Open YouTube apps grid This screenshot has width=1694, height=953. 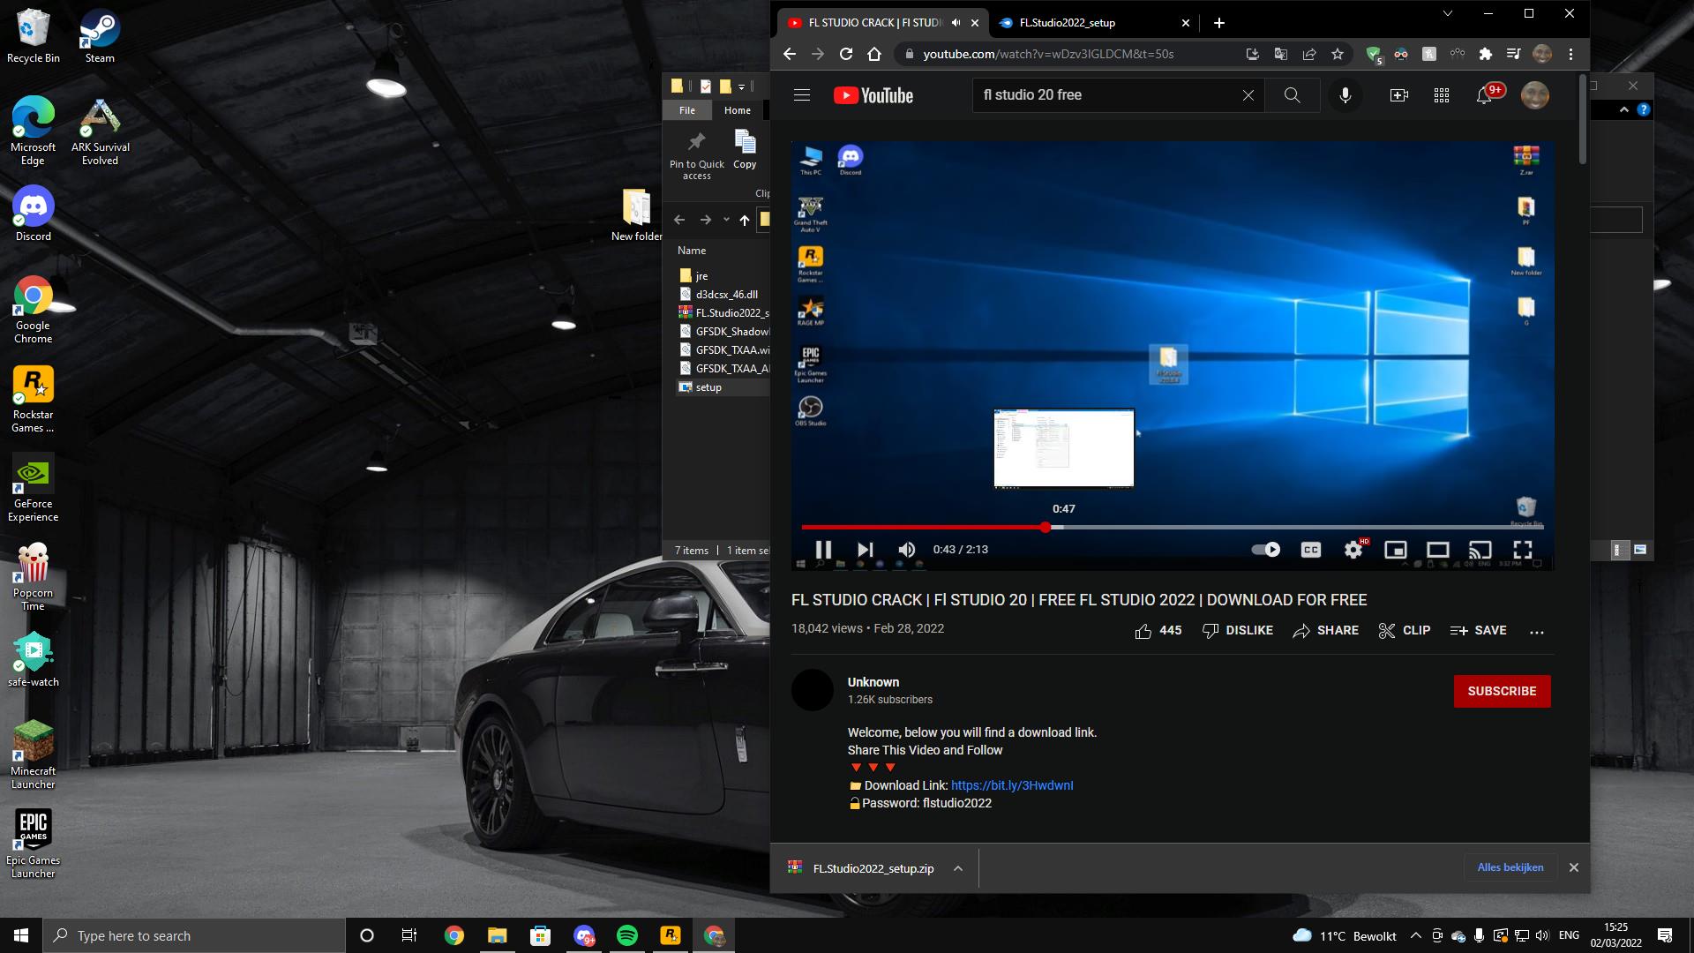(x=1442, y=95)
